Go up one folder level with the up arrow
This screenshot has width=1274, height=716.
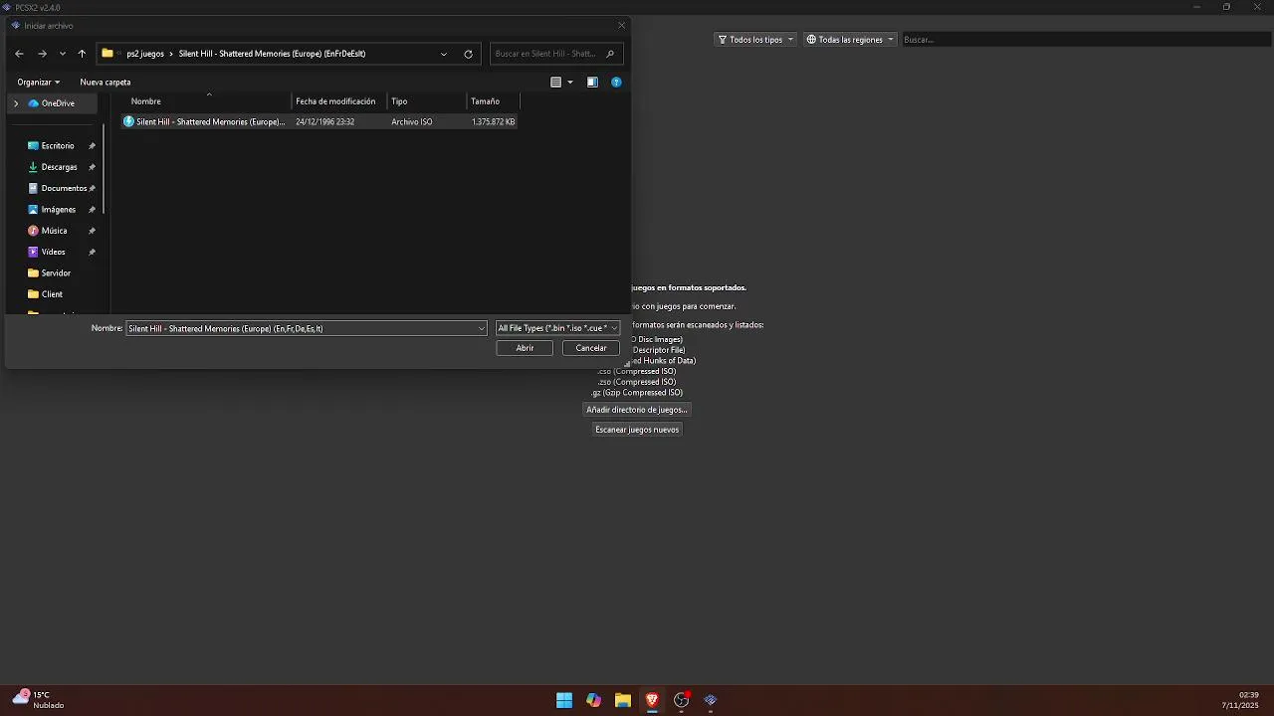click(82, 54)
